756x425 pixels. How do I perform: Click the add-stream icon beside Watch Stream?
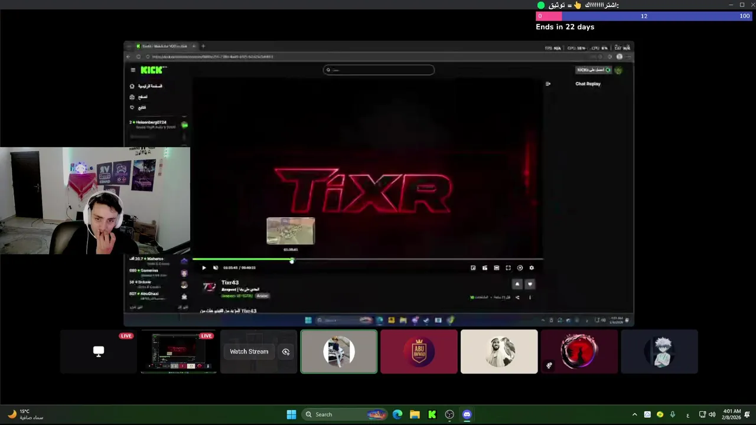[286, 352]
